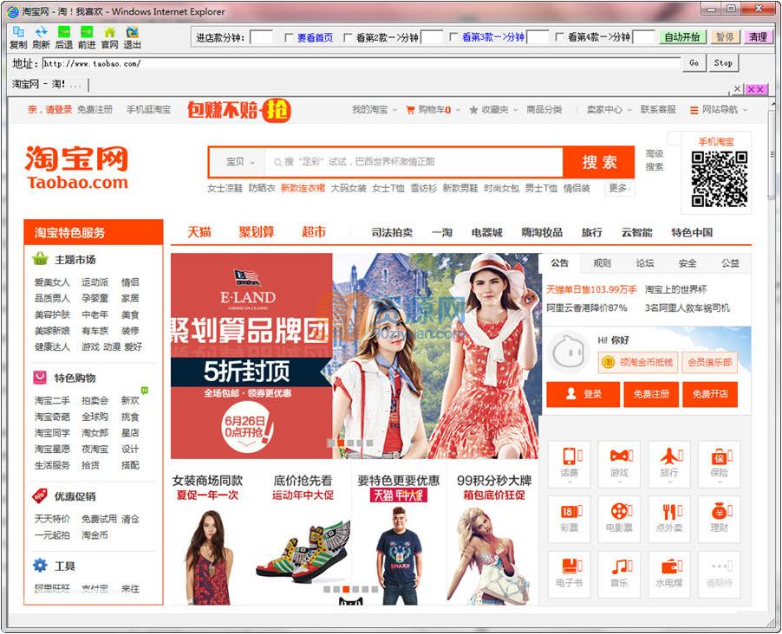The image size is (782, 634).
Task: Open the 保险 insurance icon
Action: click(720, 463)
